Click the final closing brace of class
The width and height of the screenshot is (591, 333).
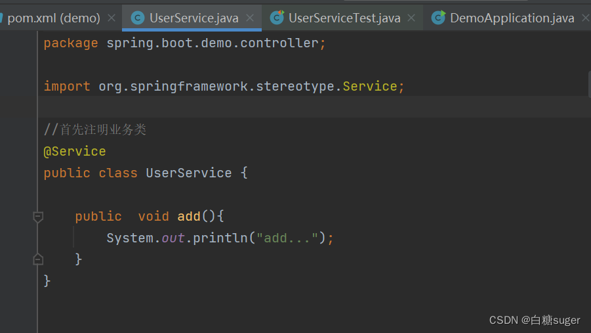pos(47,281)
